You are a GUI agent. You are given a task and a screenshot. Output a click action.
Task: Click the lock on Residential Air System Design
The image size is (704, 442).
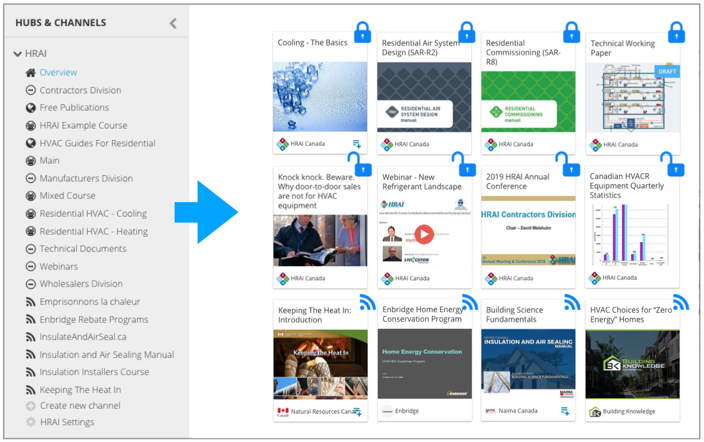(467, 33)
